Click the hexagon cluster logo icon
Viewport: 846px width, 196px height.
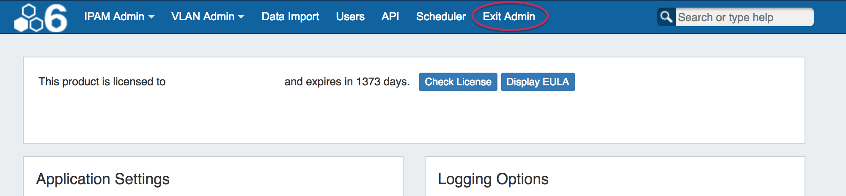click(x=29, y=19)
